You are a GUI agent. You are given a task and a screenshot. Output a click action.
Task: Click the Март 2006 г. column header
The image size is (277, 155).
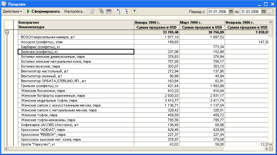pos(202,23)
